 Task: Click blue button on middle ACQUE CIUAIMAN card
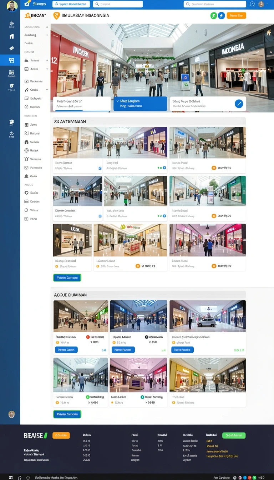(x=123, y=350)
